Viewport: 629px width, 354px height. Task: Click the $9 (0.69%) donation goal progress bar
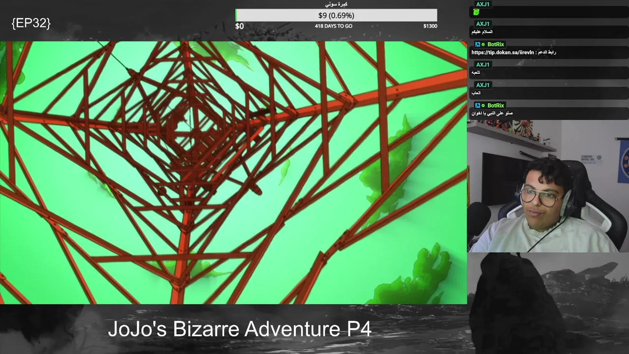[336, 15]
